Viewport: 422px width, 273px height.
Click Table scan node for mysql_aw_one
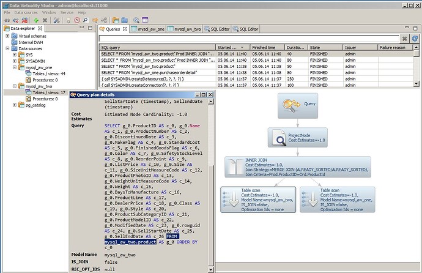(337, 200)
